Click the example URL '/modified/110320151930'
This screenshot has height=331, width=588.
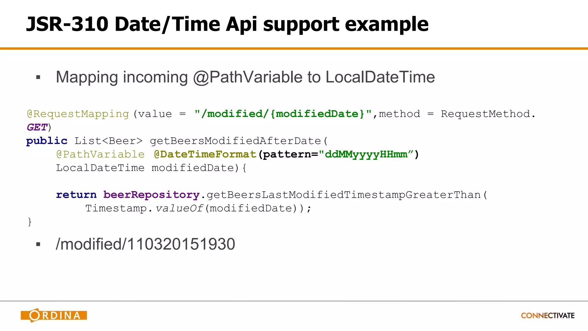(x=146, y=244)
